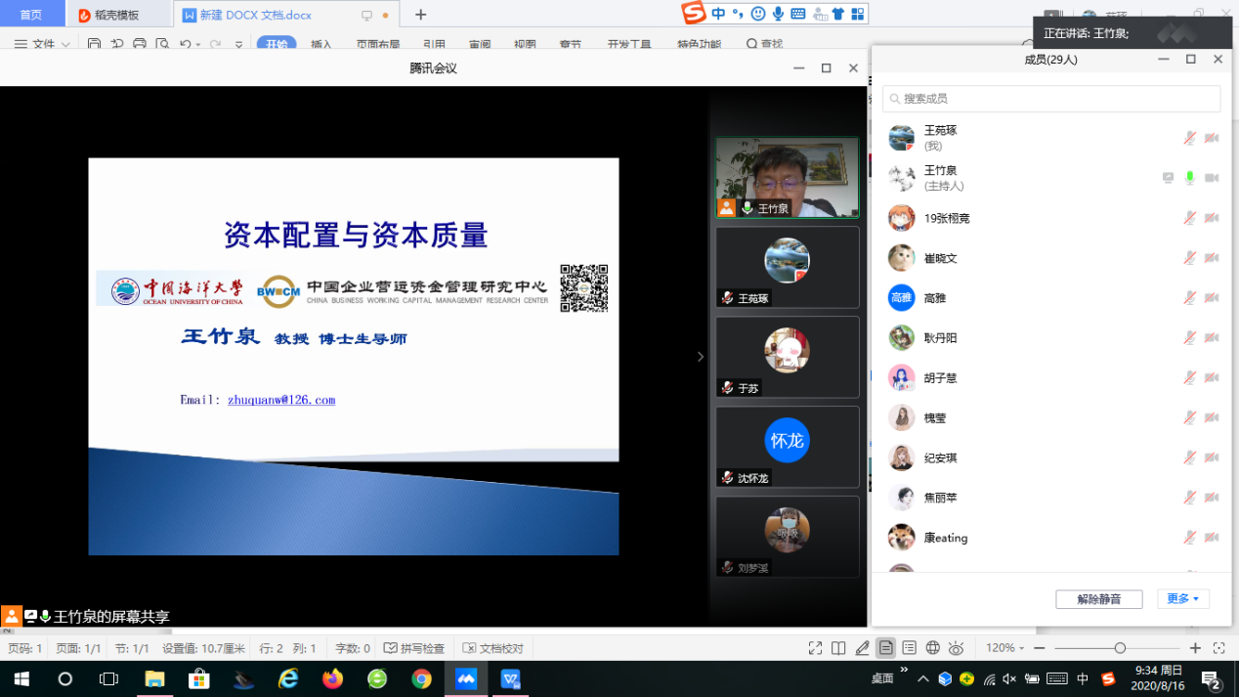Click the email link zhuquanw@126.com
The width and height of the screenshot is (1239, 697).
[x=281, y=400]
